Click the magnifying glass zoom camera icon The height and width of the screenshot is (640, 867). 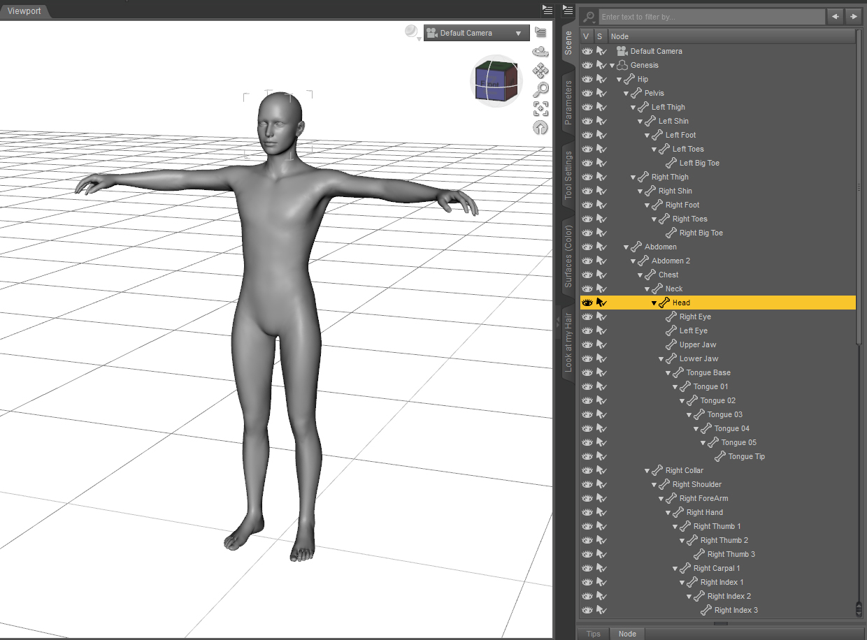pos(540,89)
